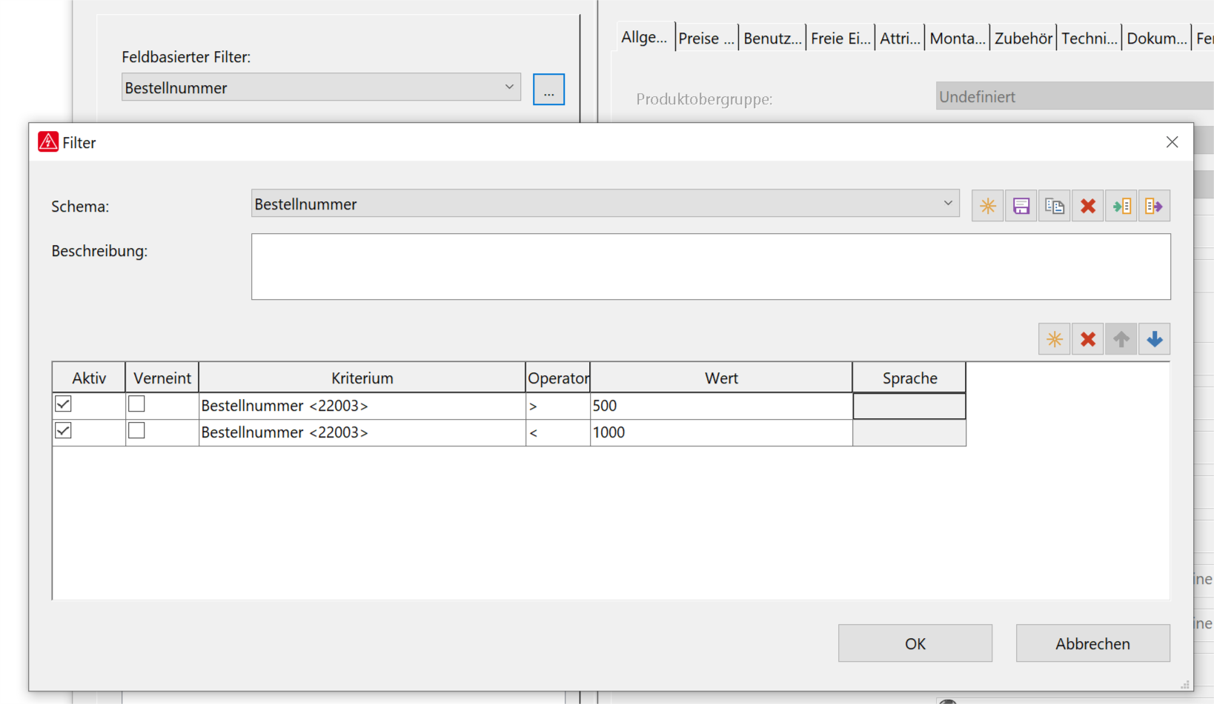Create new schema with star icon

[x=987, y=206]
